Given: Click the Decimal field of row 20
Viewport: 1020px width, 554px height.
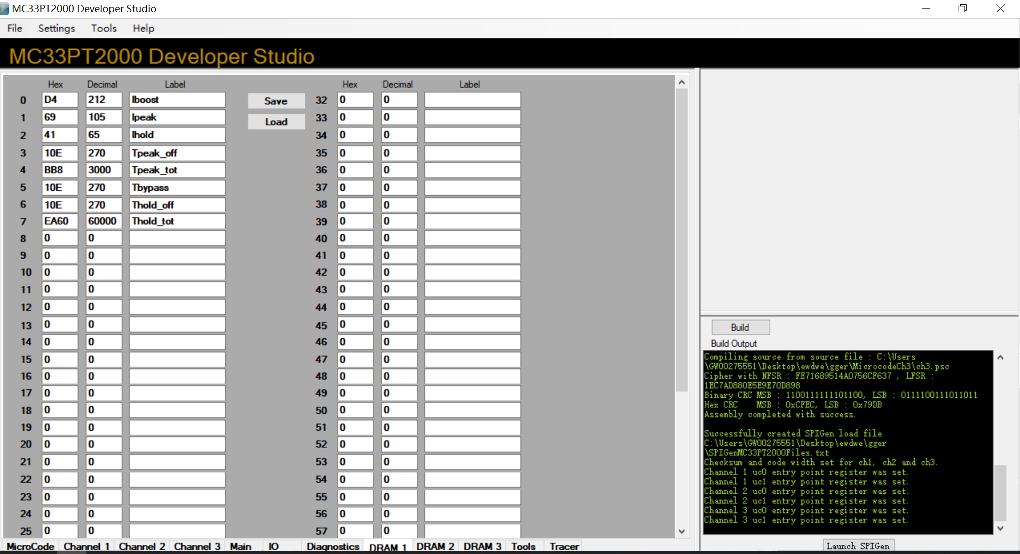Looking at the screenshot, I should click(x=104, y=444).
